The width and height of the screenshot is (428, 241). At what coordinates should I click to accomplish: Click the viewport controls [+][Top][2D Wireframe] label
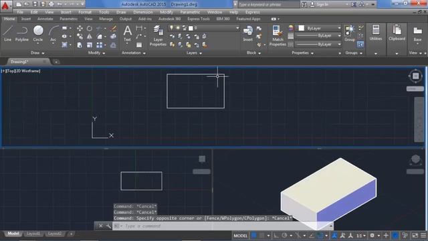(21, 71)
